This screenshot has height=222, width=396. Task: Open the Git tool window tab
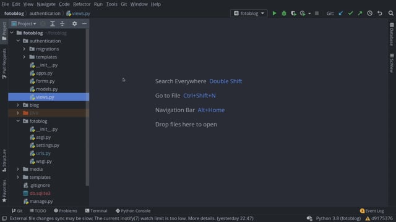coord(17,211)
